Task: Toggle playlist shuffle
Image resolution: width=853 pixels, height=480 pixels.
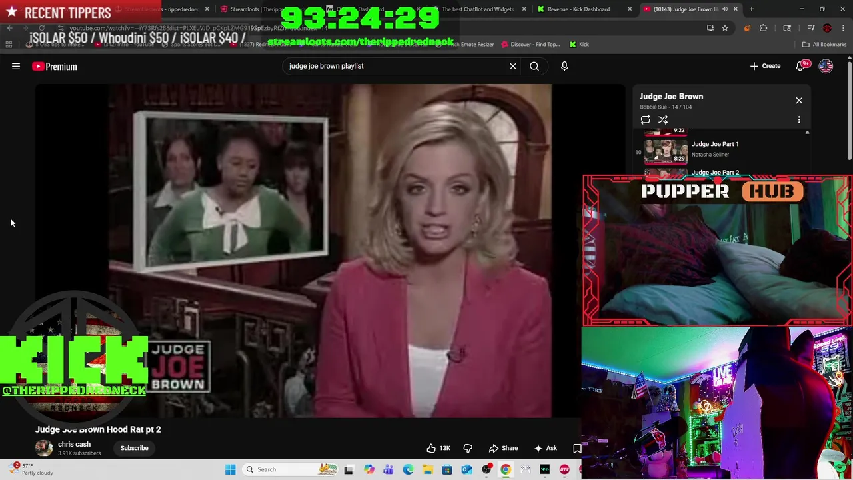Action: 663,119
